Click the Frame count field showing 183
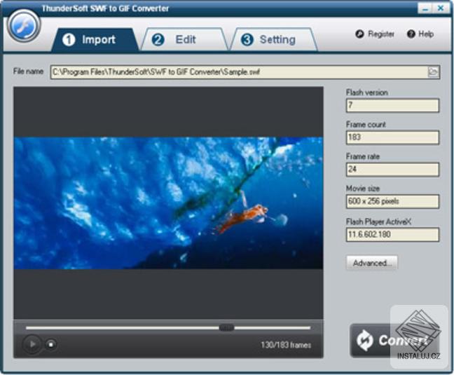Screen dimensions: 454x375 point(392,137)
